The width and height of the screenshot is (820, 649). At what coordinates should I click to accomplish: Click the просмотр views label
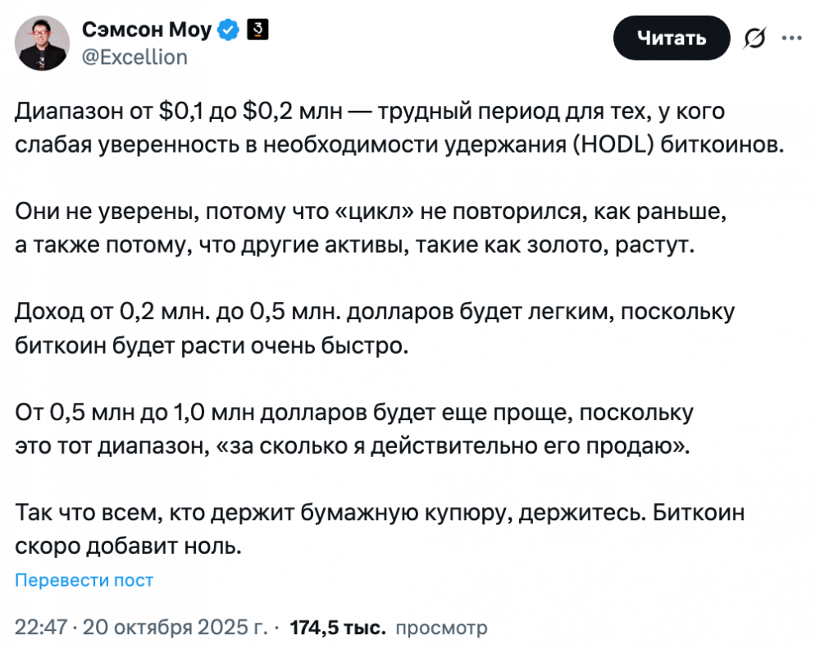coord(441,628)
